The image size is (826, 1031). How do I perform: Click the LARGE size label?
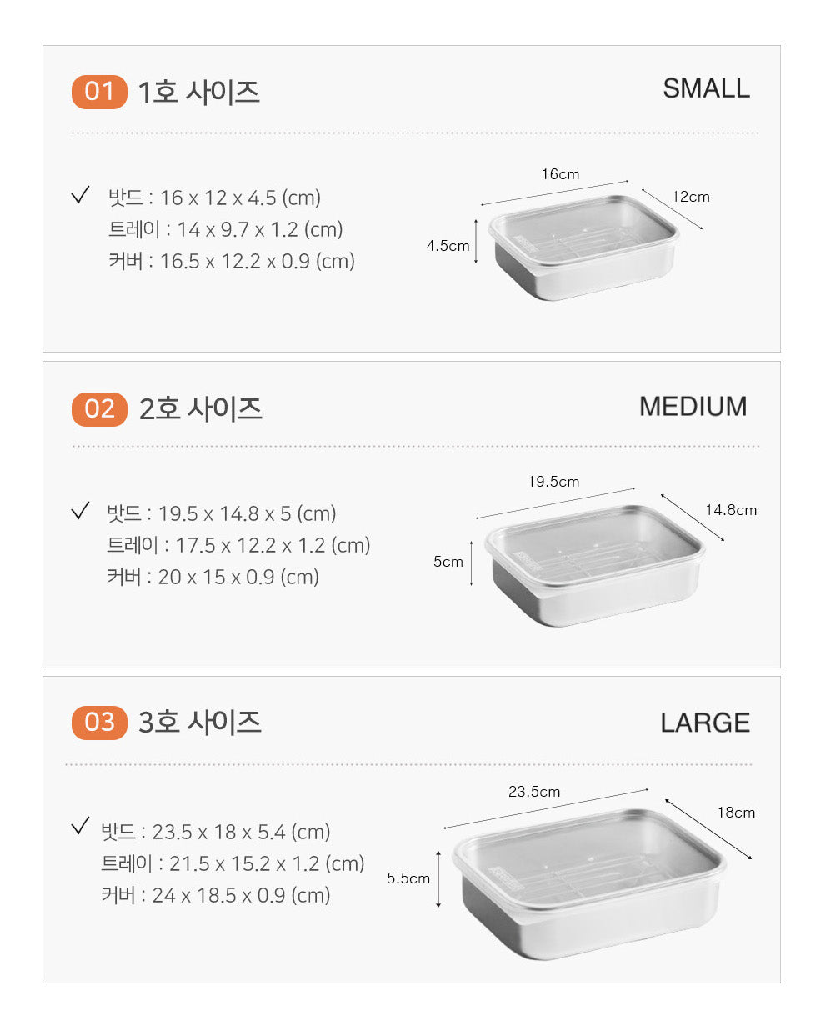point(705,723)
